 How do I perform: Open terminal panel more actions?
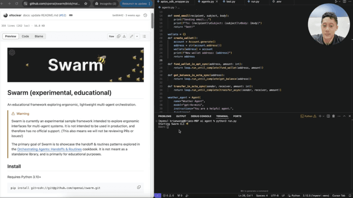point(339,116)
